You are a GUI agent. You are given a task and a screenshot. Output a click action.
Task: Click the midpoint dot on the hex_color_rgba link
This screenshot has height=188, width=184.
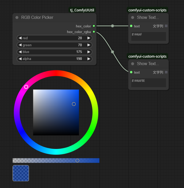(112, 52)
